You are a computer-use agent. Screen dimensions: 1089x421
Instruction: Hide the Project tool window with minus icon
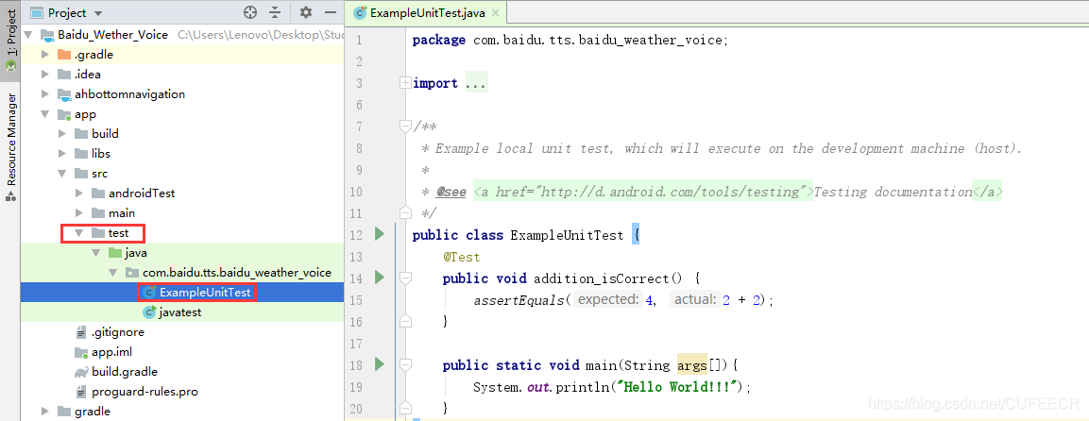click(330, 12)
